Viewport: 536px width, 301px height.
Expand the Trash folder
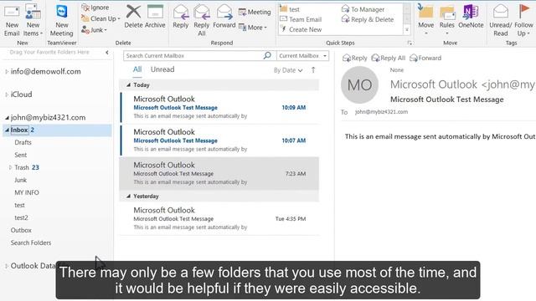[10, 167]
